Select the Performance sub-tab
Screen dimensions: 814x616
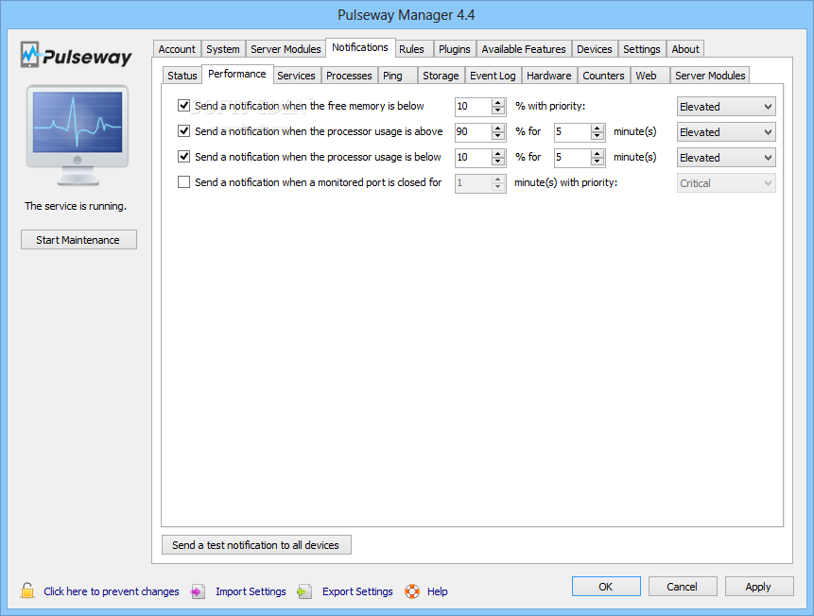(237, 74)
